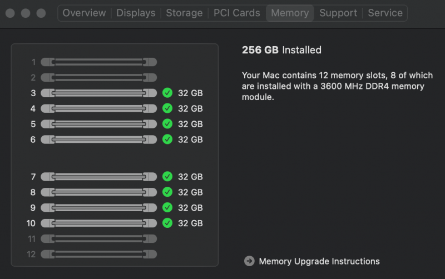Click green checkmark on slot 6
The image size is (445, 279).
[x=167, y=139]
